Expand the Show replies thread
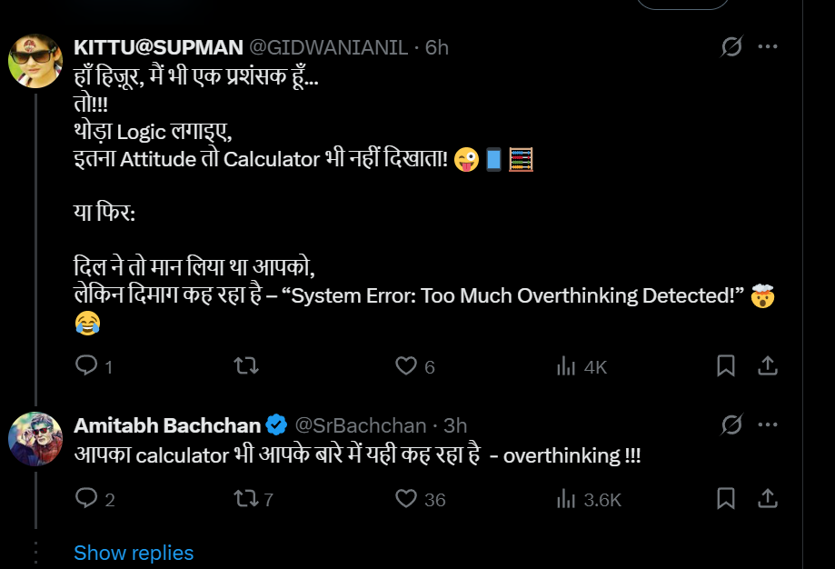Screen dimensions: 835x569 pos(134,553)
